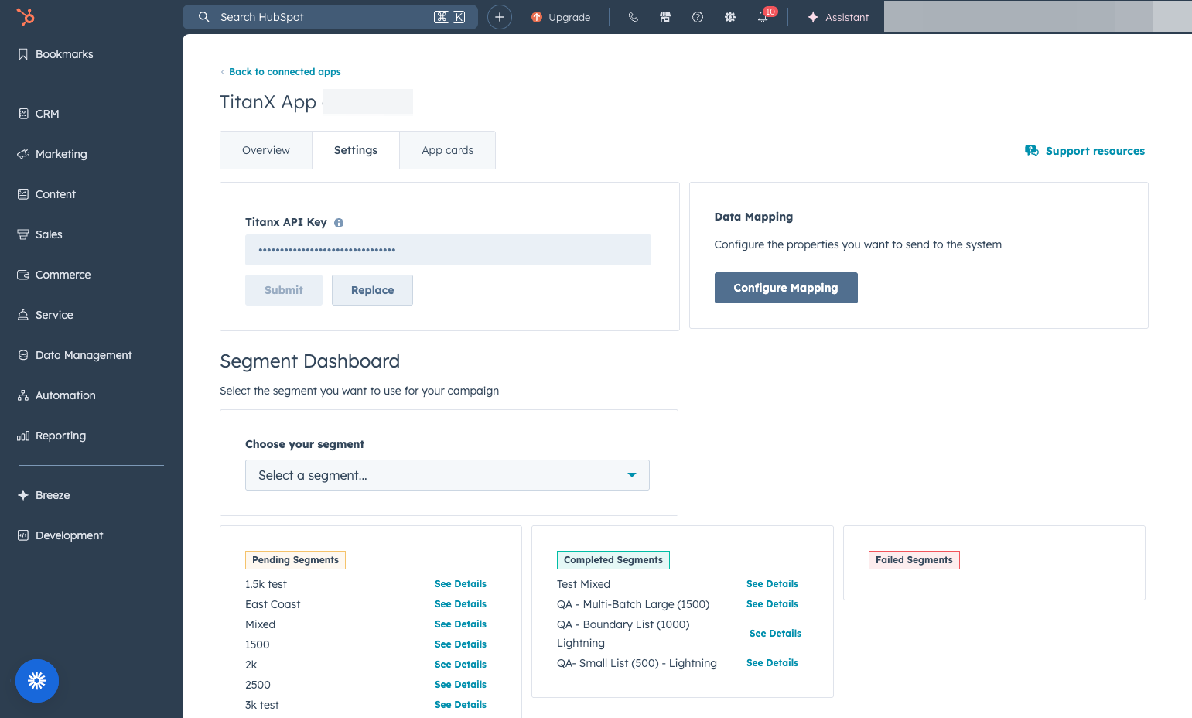Switch to the App cards tab
This screenshot has width=1192, height=718.
(447, 150)
